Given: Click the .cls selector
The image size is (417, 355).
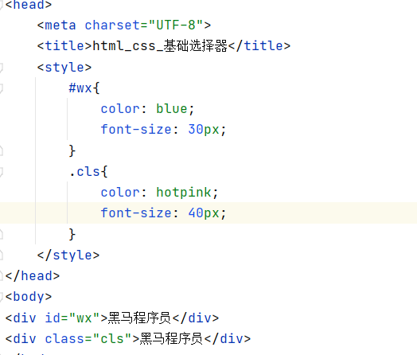Looking at the screenshot, I should tap(84, 171).
